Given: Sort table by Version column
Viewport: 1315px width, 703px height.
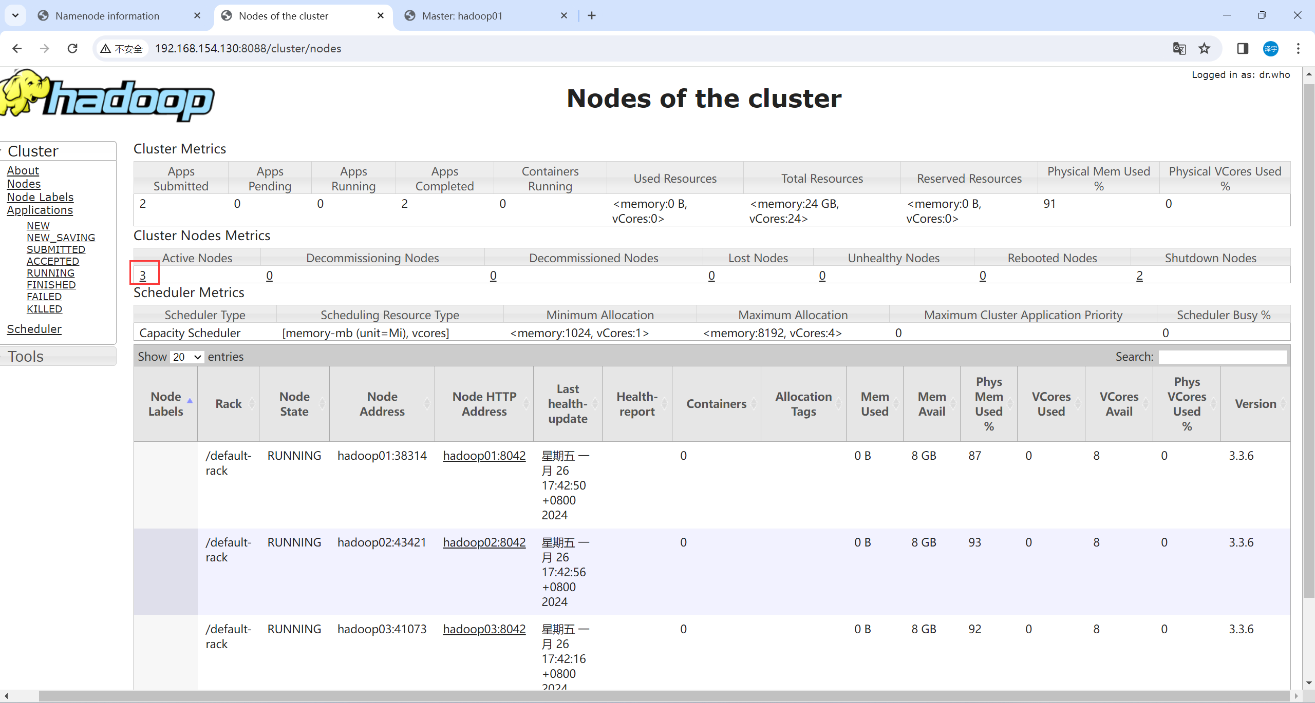Looking at the screenshot, I should click(1255, 404).
